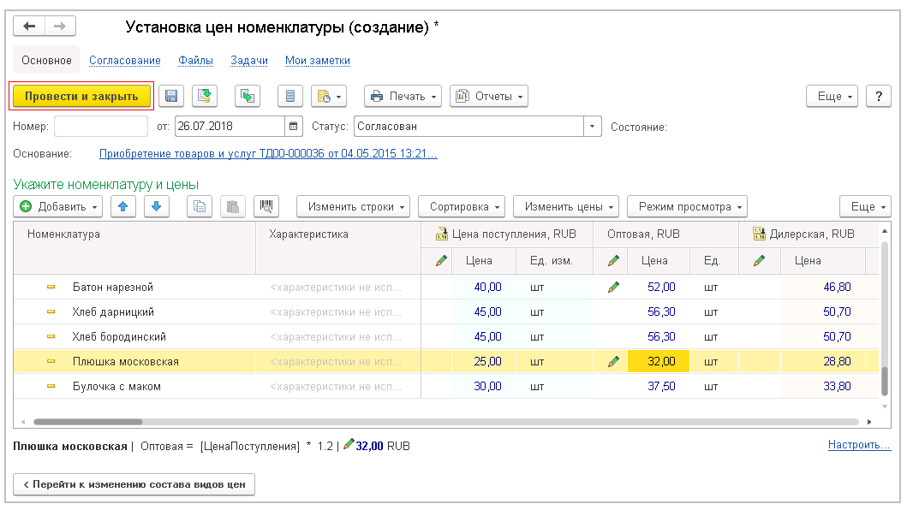This screenshot has height=510, width=907.
Task: Click Перейти к изменению состава видов цен
Action: coord(134,484)
